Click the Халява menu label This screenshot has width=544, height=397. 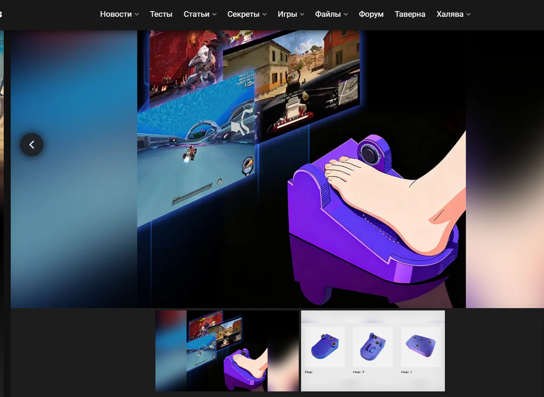coord(450,14)
